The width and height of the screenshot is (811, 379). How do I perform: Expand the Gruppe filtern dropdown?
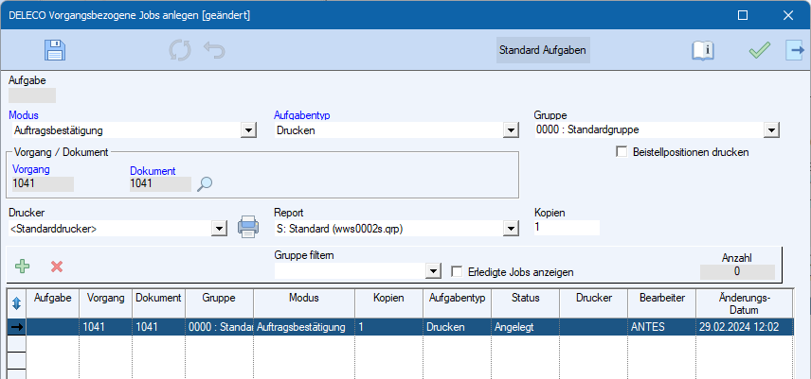(434, 271)
